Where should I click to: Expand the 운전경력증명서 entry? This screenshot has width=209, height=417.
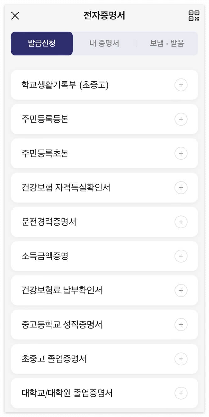click(181, 222)
